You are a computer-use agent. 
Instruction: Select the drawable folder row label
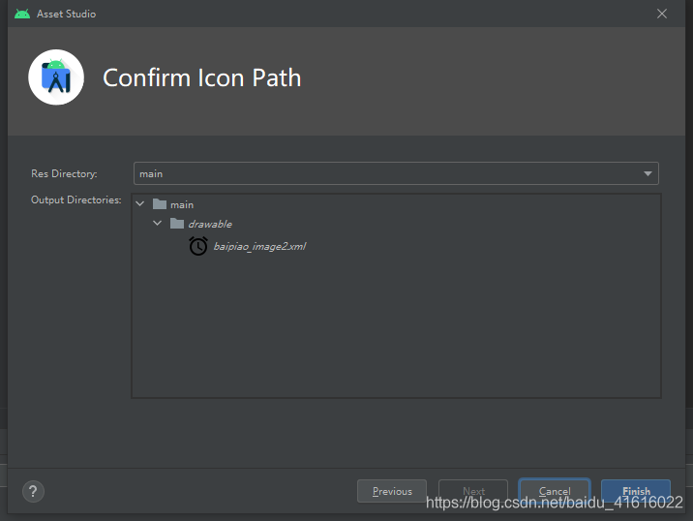pos(210,225)
